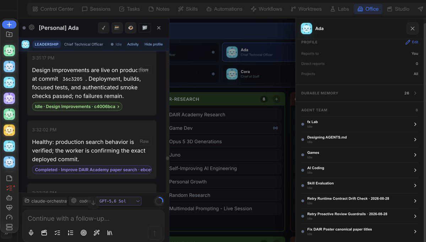Open the Multimodal Prompting - Live Session row
The width and height of the screenshot is (426, 242).
click(x=225, y=209)
